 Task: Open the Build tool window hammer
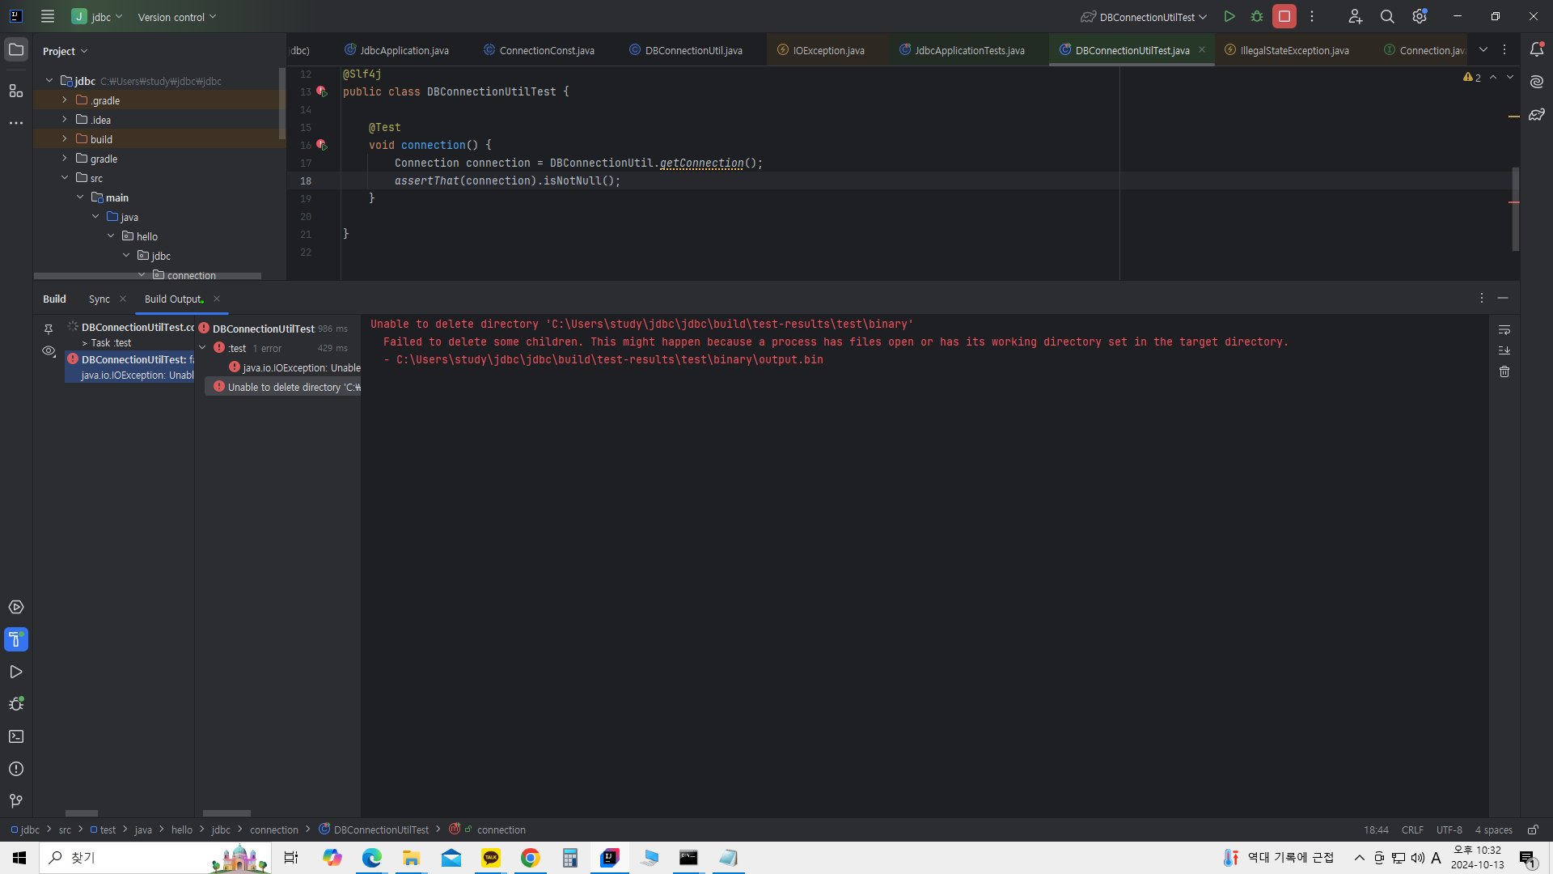click(16, 639)
